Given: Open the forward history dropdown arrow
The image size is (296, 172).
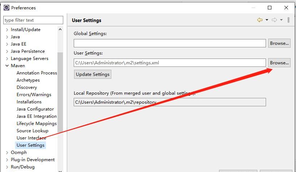Looking at the screenshot, I should [x=281, y=20].
